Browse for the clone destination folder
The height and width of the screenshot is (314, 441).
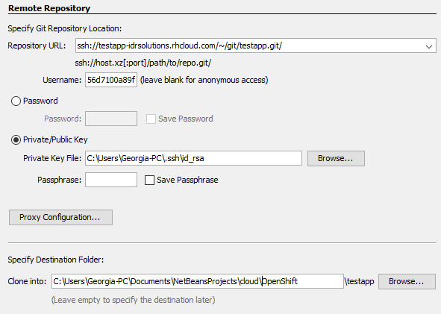407,281
